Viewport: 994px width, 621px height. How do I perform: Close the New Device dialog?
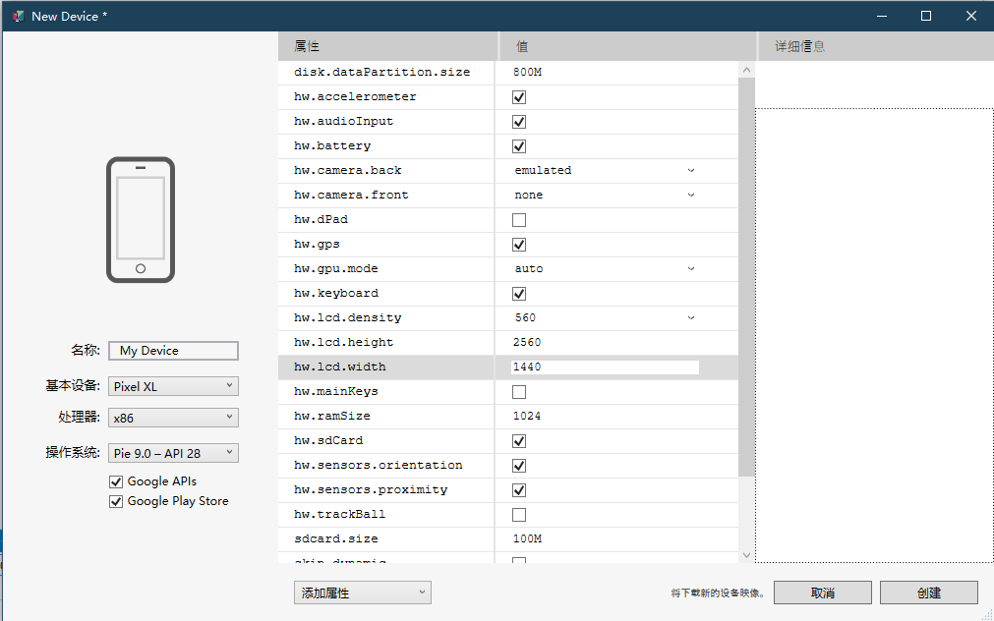[970, 16]
